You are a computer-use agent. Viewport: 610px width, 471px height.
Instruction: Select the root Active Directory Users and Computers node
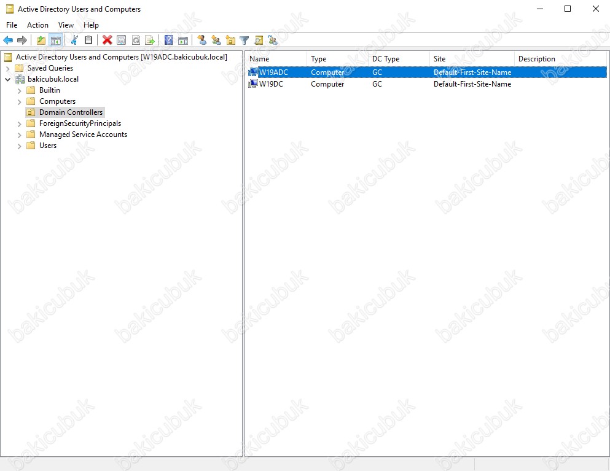pyautogui.click(x=122, y=57)
